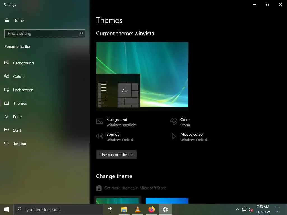Screen dimensions: 287x215
Task: Click the taskbar search box
Action: (58, 209)
